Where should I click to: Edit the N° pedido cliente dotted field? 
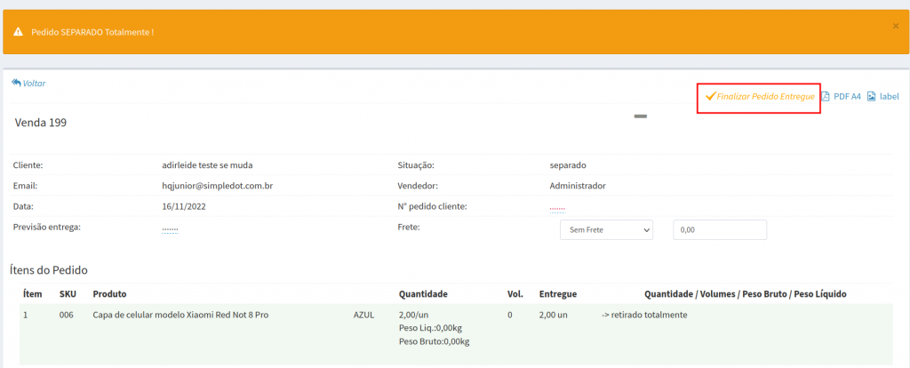(x=557, y=208)
